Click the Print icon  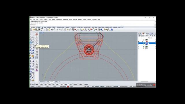click(x=39, y=29)
